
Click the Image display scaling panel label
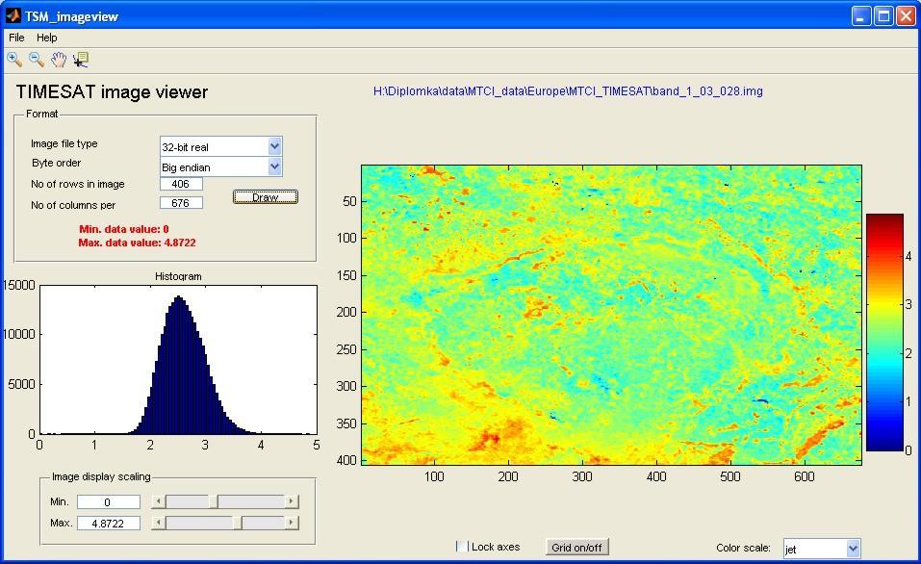(x=101, y=476)
